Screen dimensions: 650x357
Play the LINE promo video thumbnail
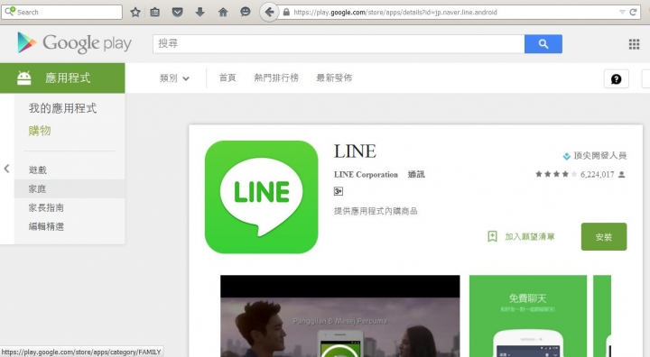pos(340,316)
